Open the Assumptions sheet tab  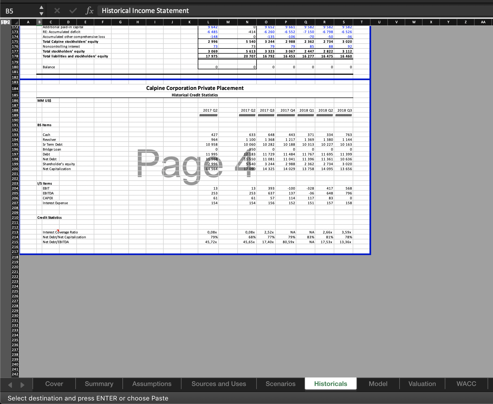(152, 384)
